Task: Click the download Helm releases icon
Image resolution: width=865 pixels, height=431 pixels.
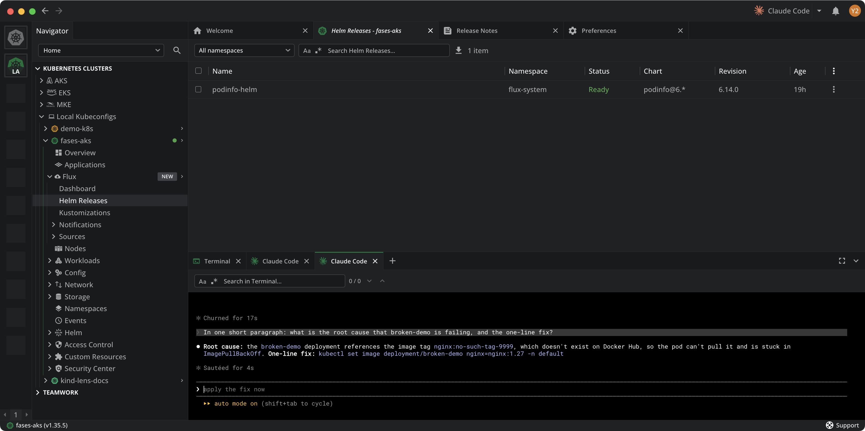Action: click(x=458, y=50)
